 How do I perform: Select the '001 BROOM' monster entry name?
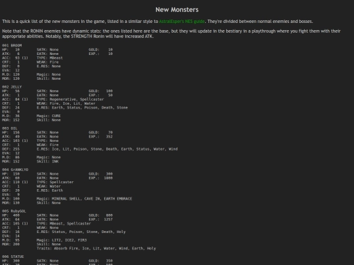pyautogui.click(x=12, y=46)
